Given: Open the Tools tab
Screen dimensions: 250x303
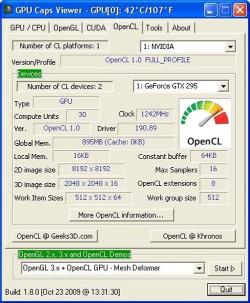Looking at the screenshot, I should click(154, 28).
